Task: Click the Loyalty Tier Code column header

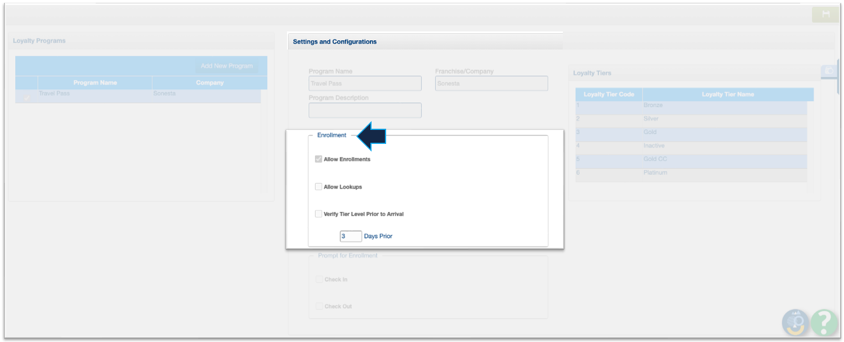Action: point(608,94)
